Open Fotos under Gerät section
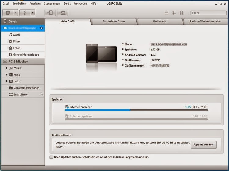Image resolution: width=229 pixels, height=171 pixels. pyautogui.click(x=23, y=48)
